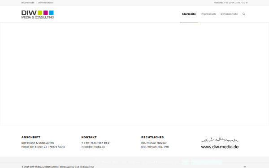The image size is (269, 168).
Task: Follow the Impressum link in top bar
Action: pyautogui.click(x=28, y=3)
